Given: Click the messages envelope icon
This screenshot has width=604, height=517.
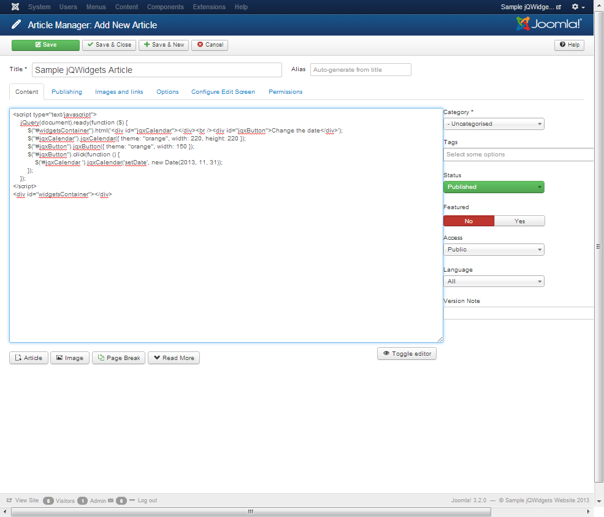Looking at the screenshot, I should [111, 500].
